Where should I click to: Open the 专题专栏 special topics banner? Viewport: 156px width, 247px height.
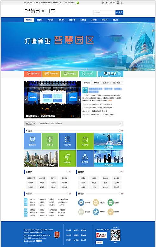(x=110, y=74)
